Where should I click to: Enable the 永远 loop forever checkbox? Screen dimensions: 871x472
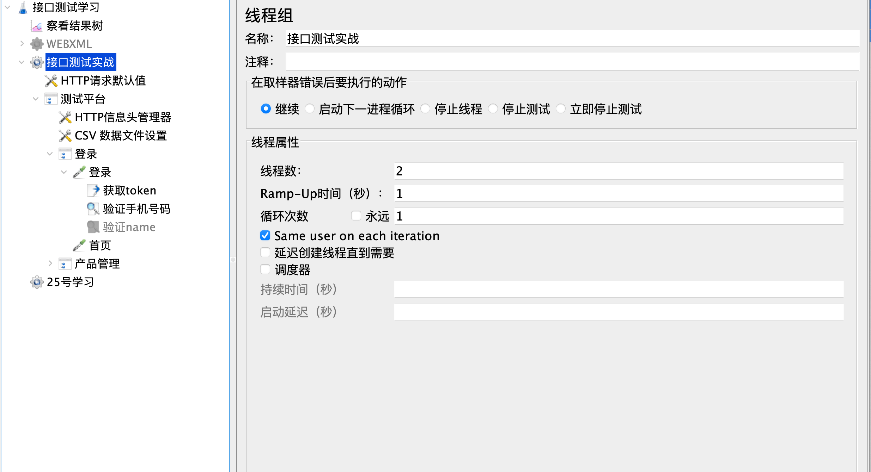(356, 216)
